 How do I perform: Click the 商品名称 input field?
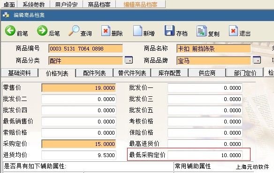coord(214,49)
